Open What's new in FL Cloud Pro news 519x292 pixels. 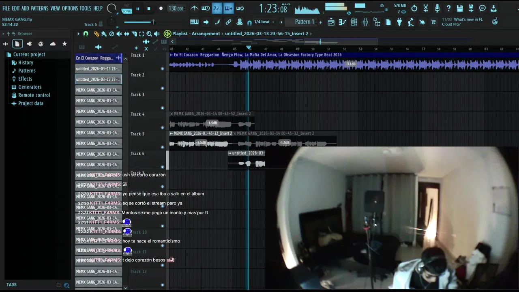(463, 22)
